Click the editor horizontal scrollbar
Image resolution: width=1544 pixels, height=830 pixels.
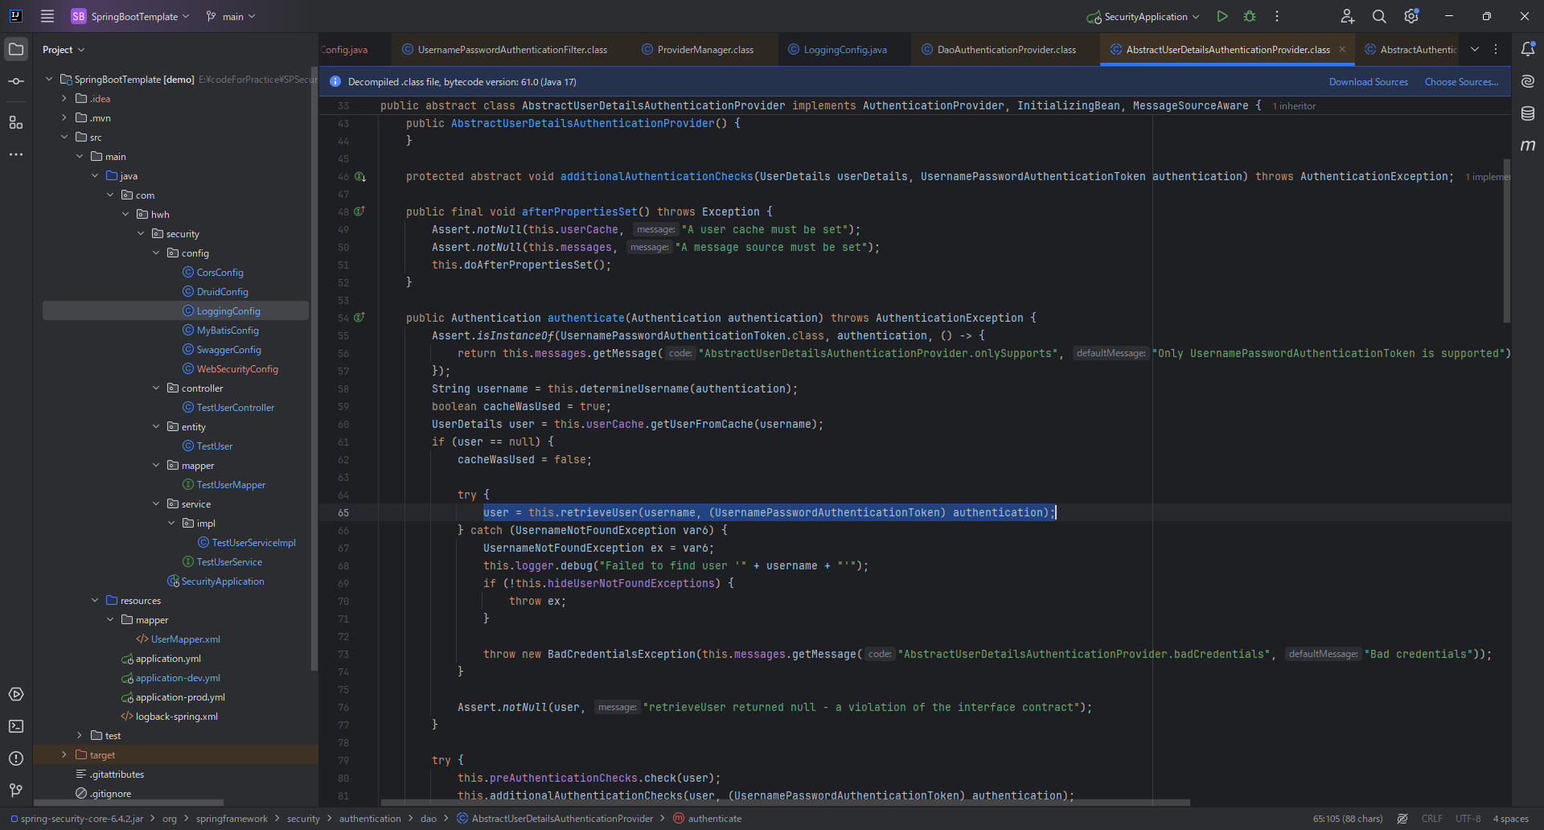(x=785, y=802)
